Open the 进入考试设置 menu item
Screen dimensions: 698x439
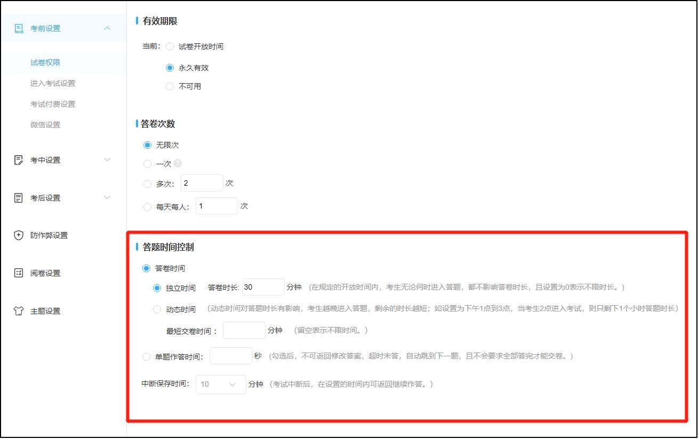(x=53, y=83)
